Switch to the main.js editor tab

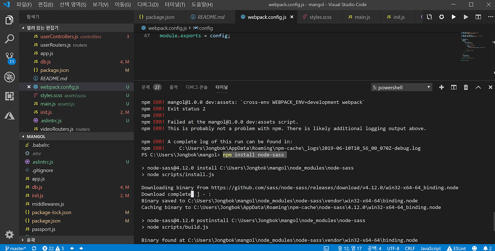pos(362,17)
